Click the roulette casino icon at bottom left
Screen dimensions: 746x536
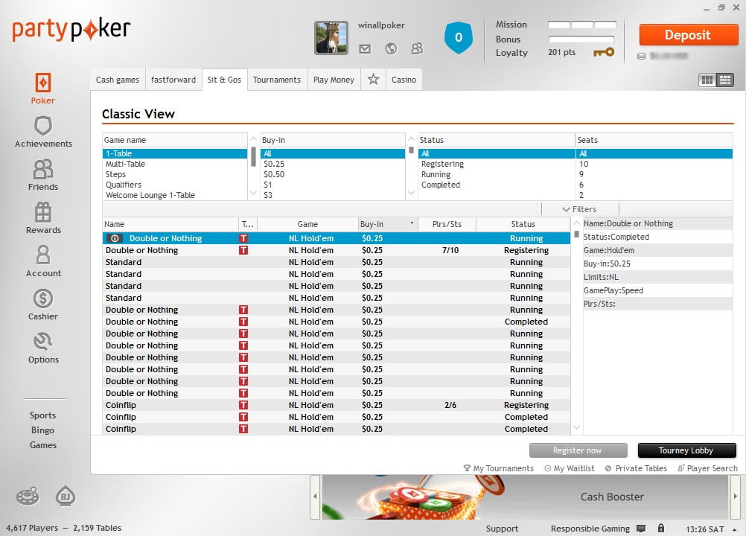(28, 497)
